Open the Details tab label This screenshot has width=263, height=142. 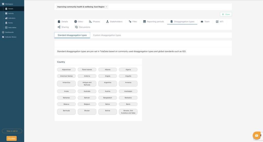pos(64,22)
